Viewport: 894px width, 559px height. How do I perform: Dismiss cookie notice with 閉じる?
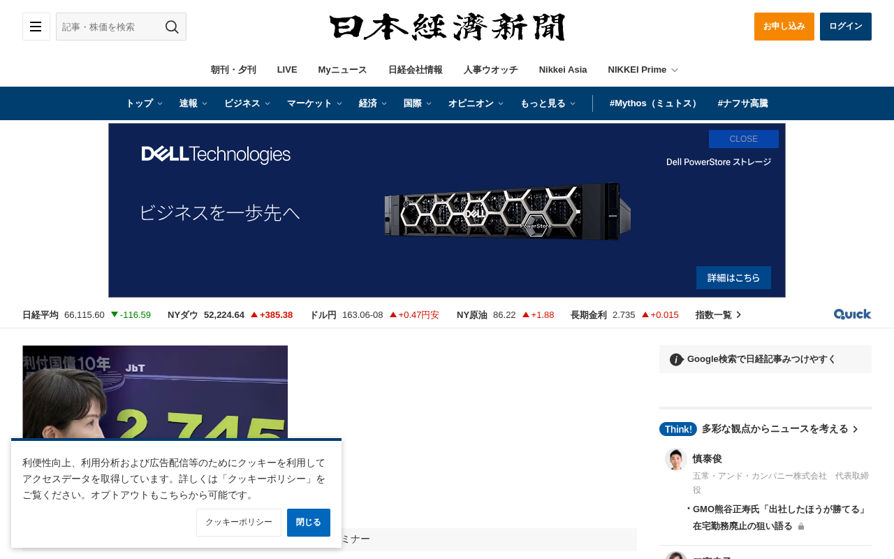[309, 523]
